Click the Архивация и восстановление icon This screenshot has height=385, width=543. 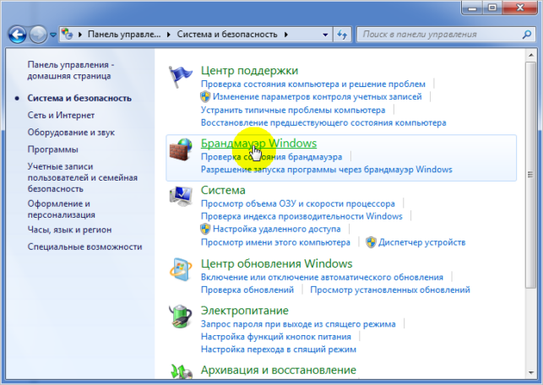tap(181, 371)
